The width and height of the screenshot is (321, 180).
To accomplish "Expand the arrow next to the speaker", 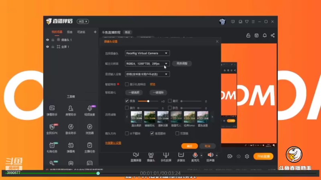I will 217,156.
